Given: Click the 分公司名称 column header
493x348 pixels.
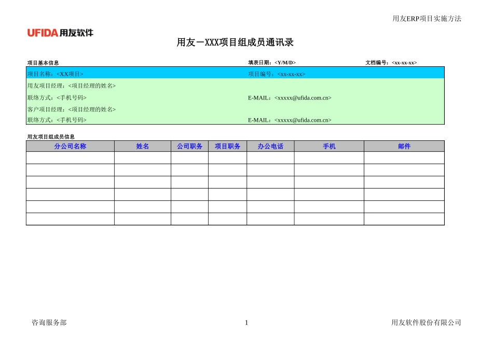Looking at the screenshot, I should 70,146.
